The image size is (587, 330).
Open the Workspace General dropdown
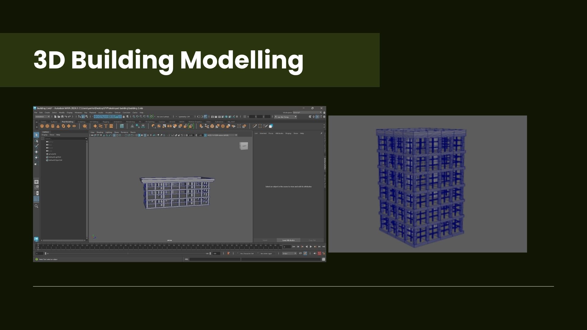307,112
